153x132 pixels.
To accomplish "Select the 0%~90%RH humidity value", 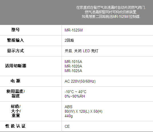I will pyautogui.click(x=75, y=96).
